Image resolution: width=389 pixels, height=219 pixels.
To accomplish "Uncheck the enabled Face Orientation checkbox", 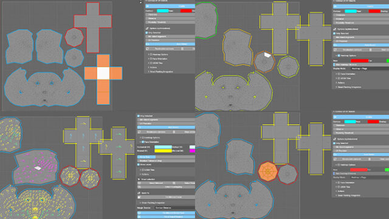I will coord(143,142).
